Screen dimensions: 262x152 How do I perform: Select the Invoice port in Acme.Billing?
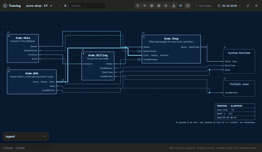coord(88,64)
